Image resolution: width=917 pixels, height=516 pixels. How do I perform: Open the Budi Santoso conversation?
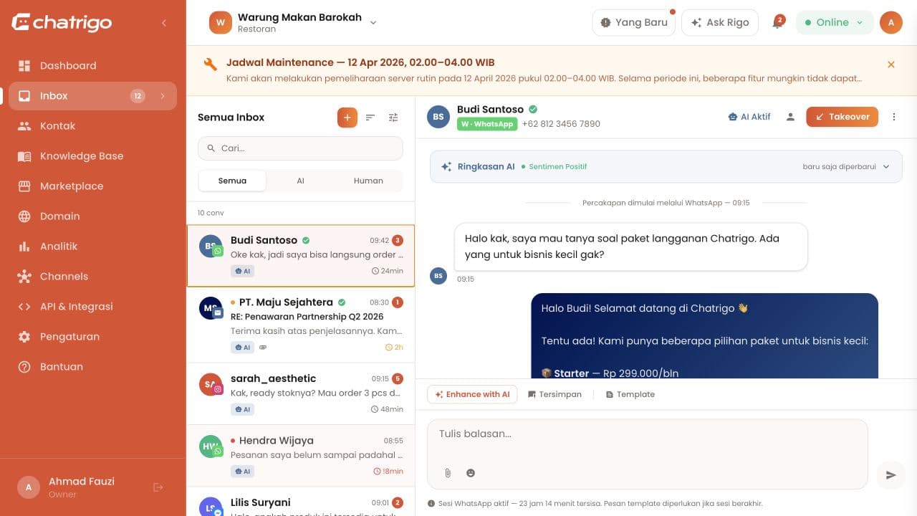point(301,256)
